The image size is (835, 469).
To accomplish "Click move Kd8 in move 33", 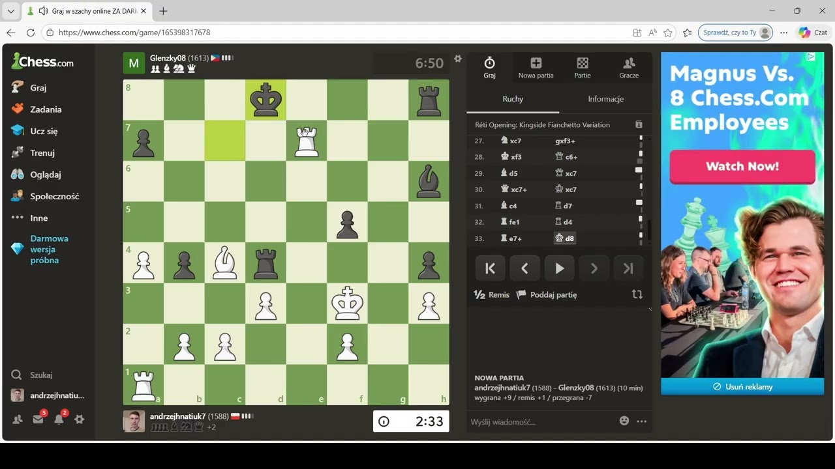I will [x=565, y=238].
